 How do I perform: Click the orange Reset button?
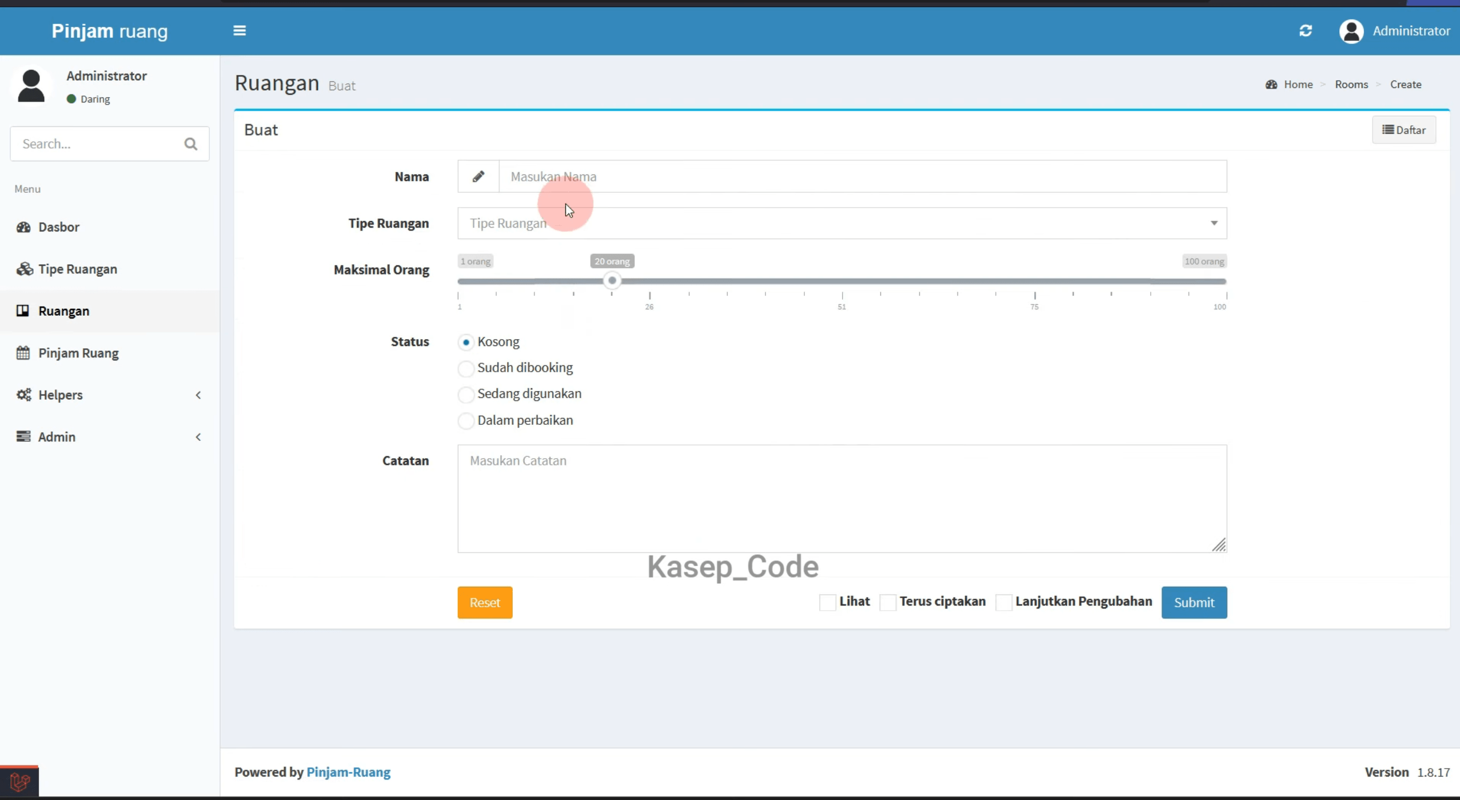[x=485, y=602]
